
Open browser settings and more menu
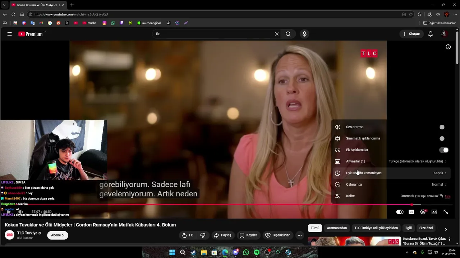[x=455, y=14]
